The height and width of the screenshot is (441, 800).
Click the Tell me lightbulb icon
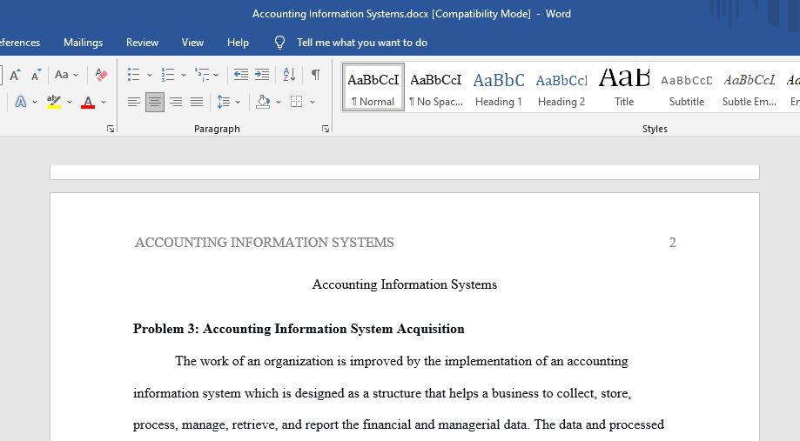[279, 43]
